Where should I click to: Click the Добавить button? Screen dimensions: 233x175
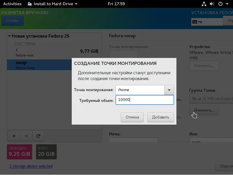point(160,117)
